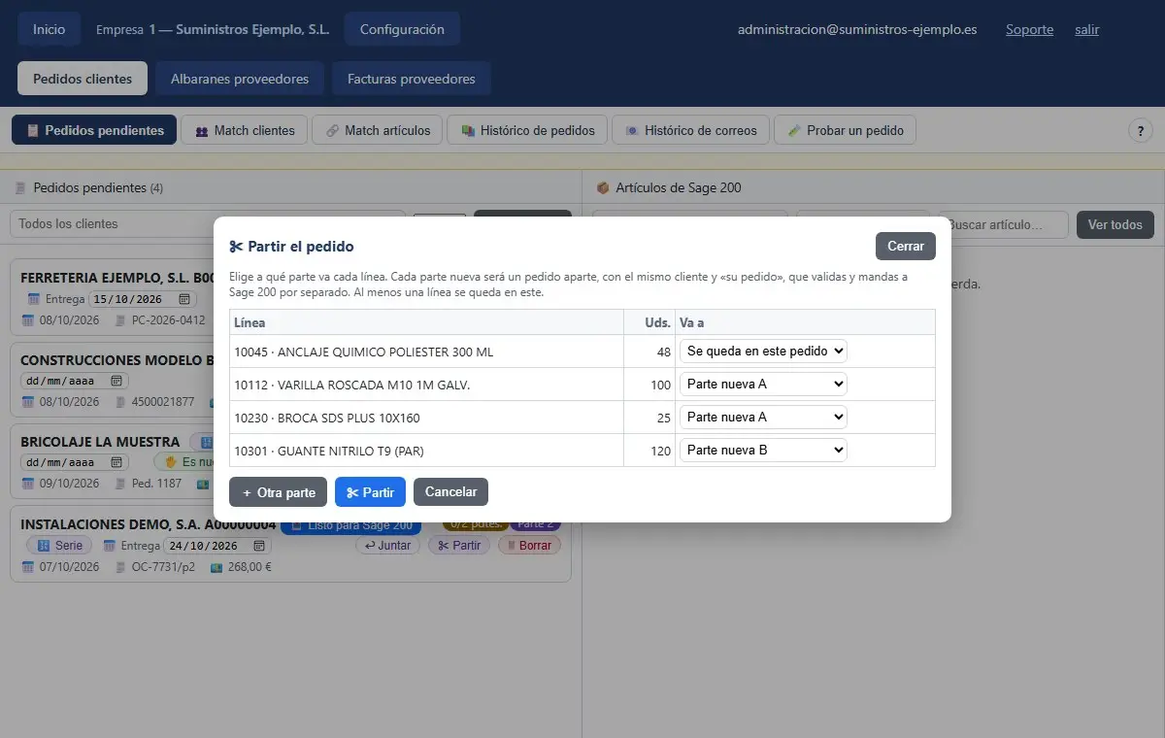Select line text 10045 · ANCLAJE QUIMICO POLIESTER 300 ML
Screen dimensions: 1165x738
tap(363, 352)
